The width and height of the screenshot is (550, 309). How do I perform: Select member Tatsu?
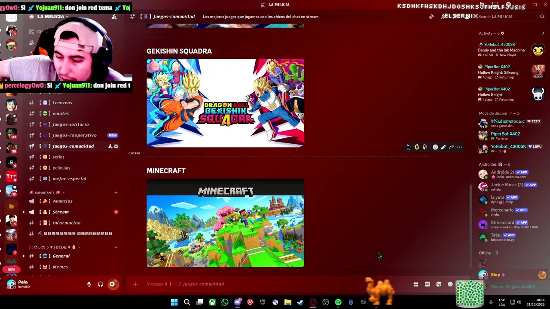pyautogui.click(x=511, y=237)
